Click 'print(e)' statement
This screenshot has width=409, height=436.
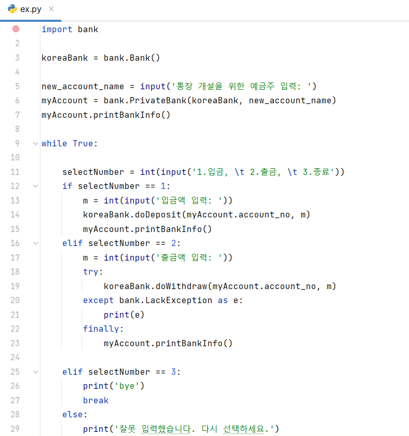click(x=124, y=315)
